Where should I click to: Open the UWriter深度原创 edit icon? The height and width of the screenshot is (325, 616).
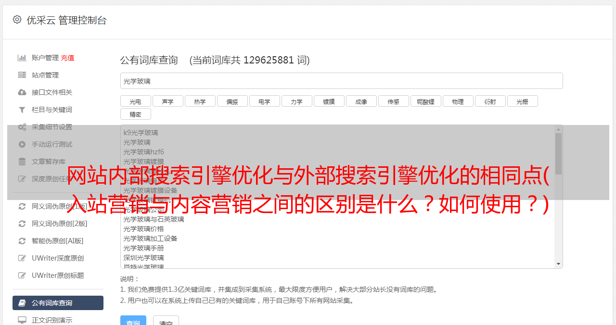point(22,258)
